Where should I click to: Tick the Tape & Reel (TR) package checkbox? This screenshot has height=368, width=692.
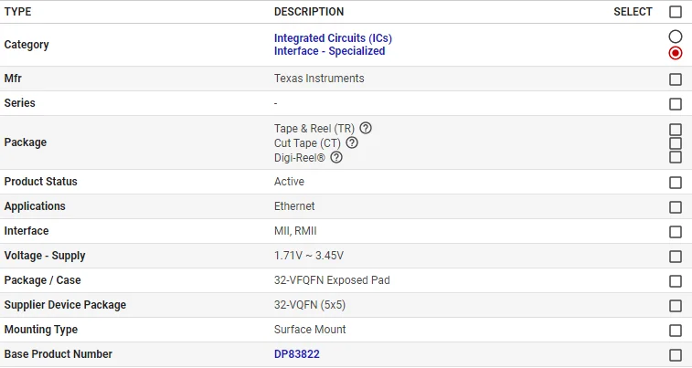[x=676, y=129]
